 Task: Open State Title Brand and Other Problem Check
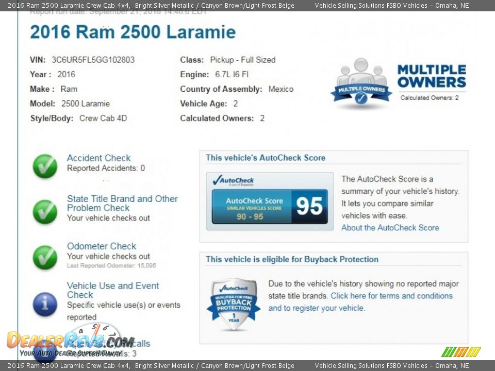pyautogui.click(x=122, y=203)
